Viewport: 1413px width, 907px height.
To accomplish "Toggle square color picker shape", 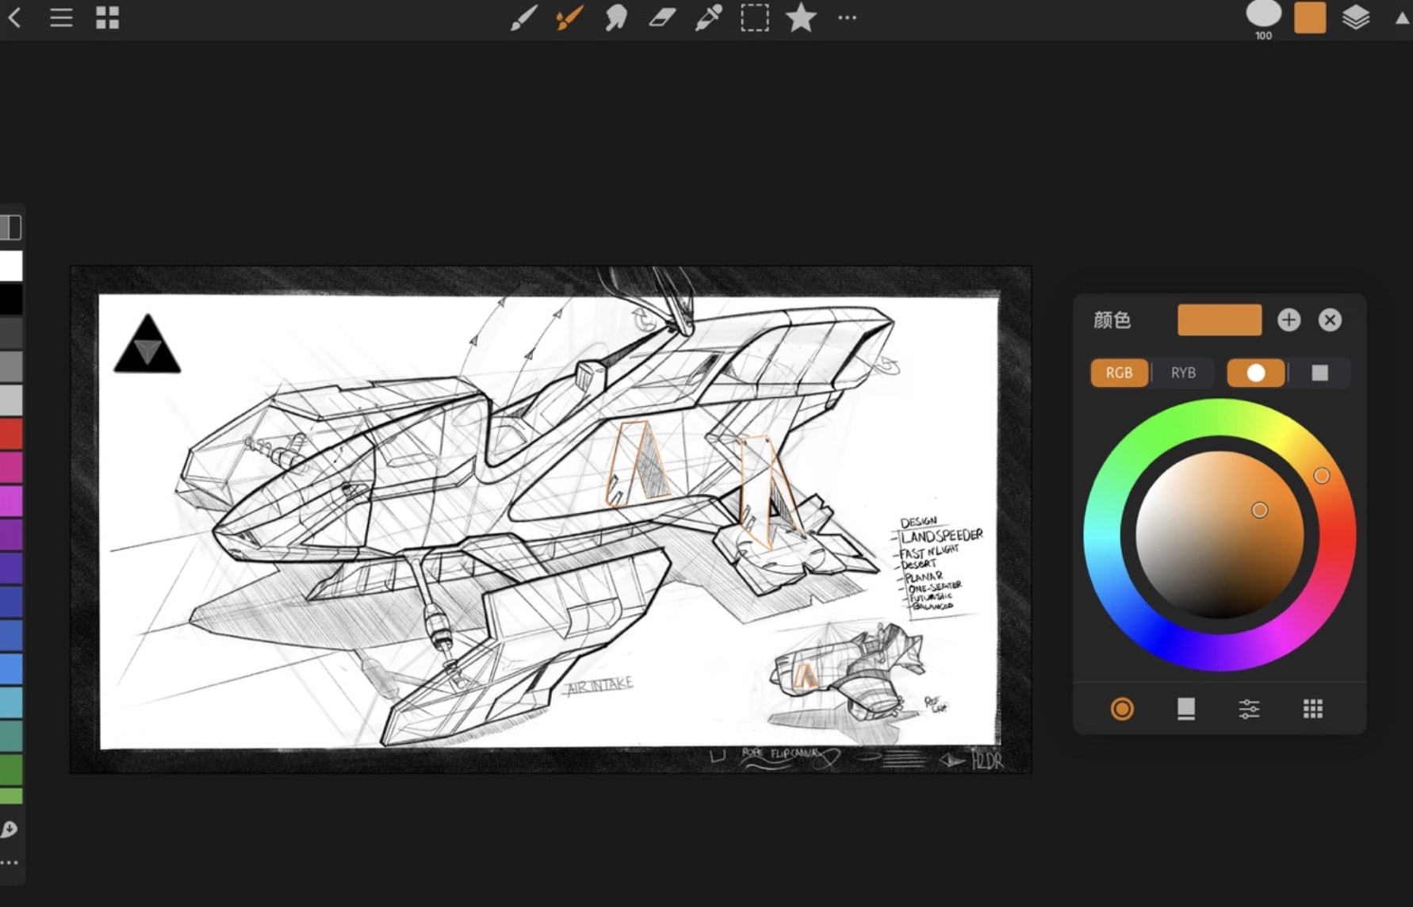I will (x=1319, y=373).
